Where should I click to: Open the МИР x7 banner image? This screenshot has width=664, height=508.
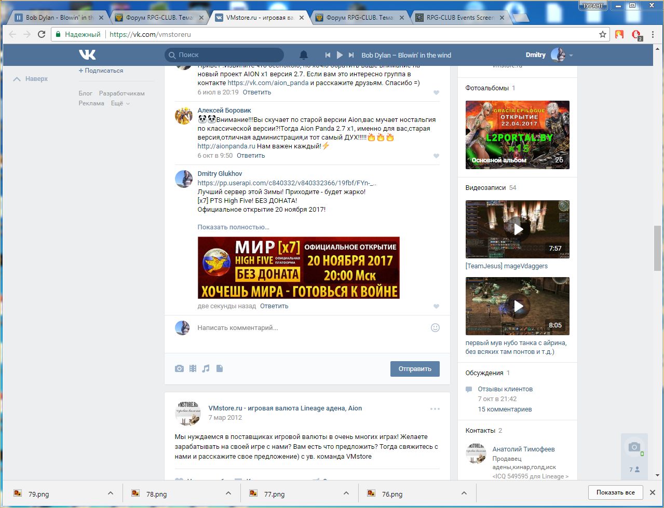(x=299, y=268)
